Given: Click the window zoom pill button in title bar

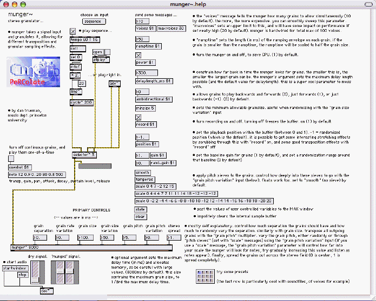Looking at the screenshot, I should 368,4.
